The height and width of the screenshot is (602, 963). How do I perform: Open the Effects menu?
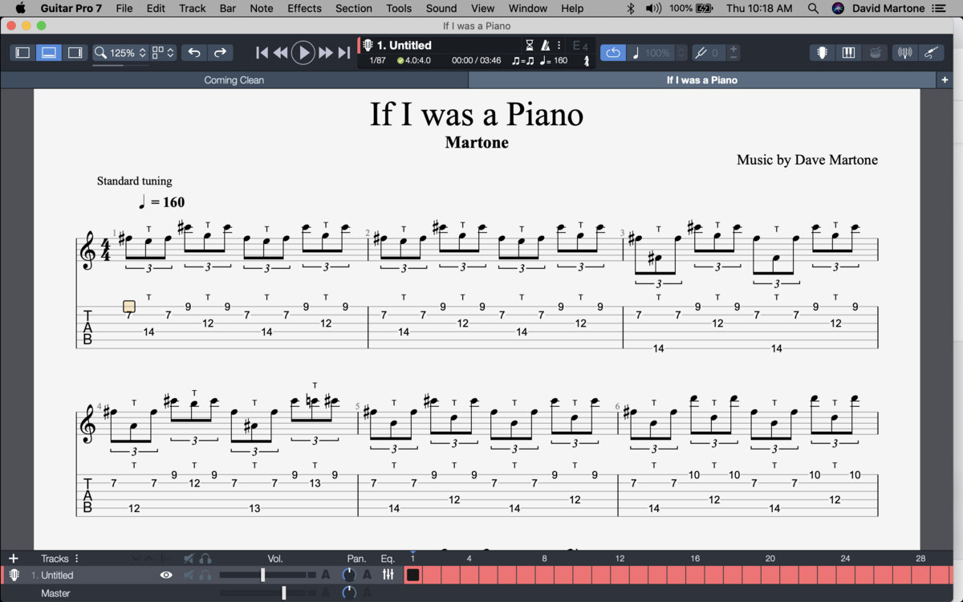click(304, 8)
